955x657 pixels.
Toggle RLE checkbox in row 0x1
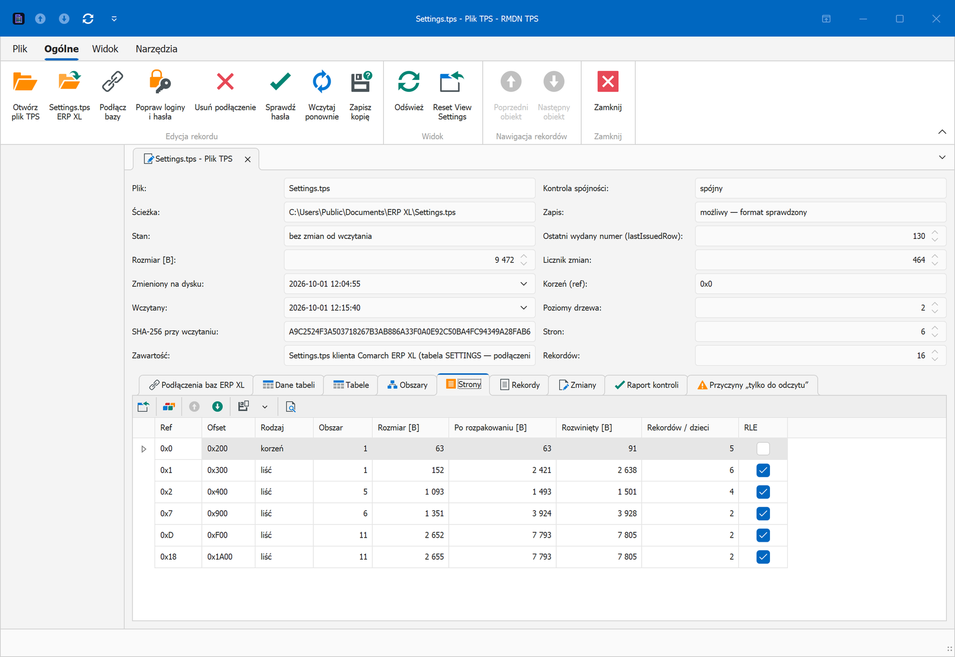[x=763, y=470]
